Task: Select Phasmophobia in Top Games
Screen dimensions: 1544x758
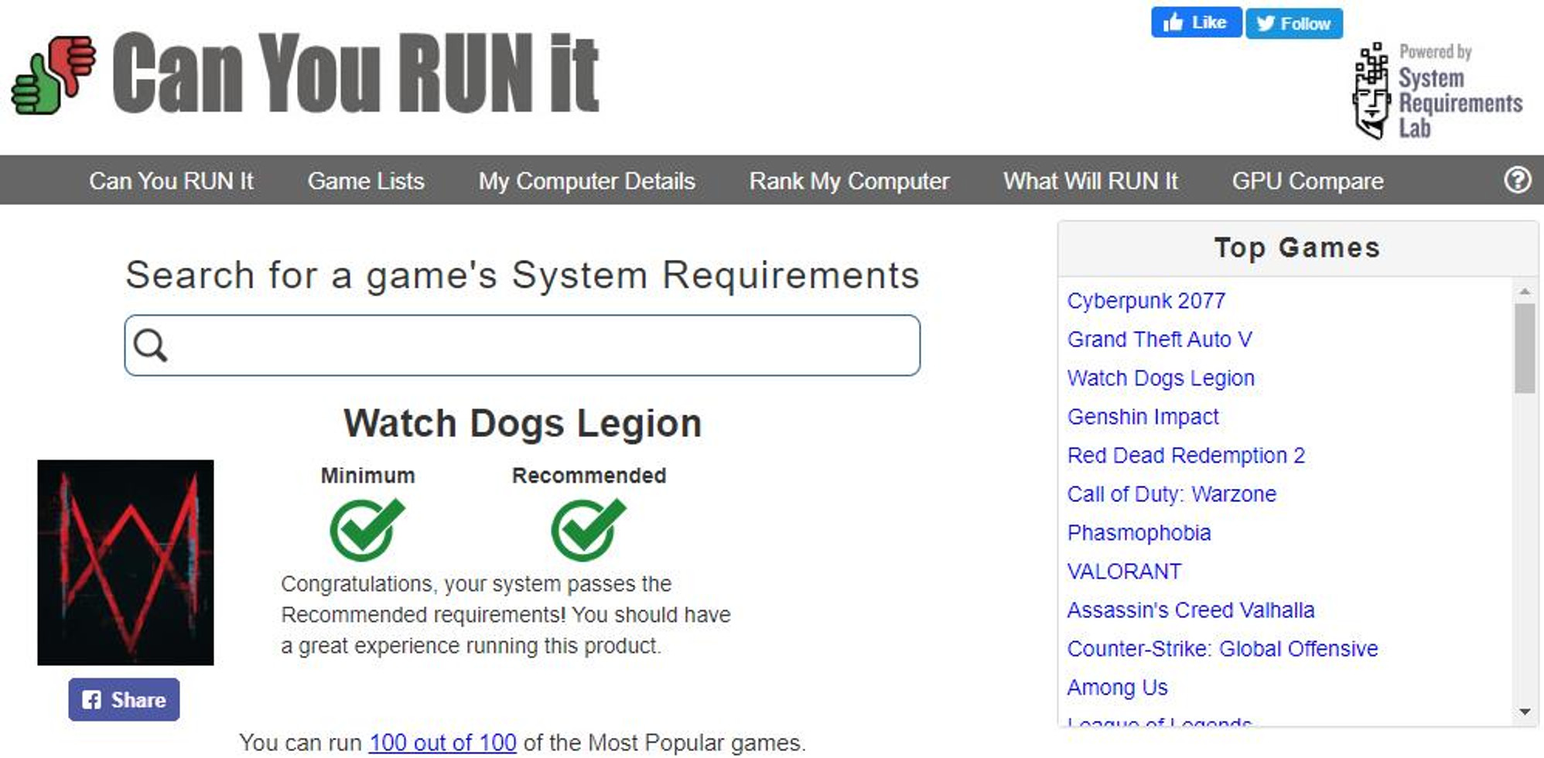Action: click(x=1139, y=532)
